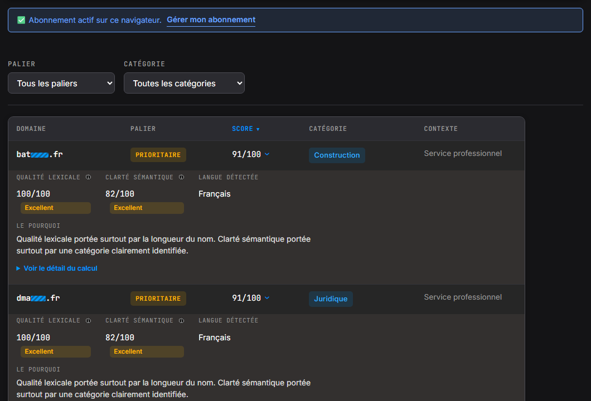Click the 82/100 semantic clarity value for bat….fr
Image resolution: width=591 pixels, height=401 pixels.
pyautogui.click(x=120, y=194)
